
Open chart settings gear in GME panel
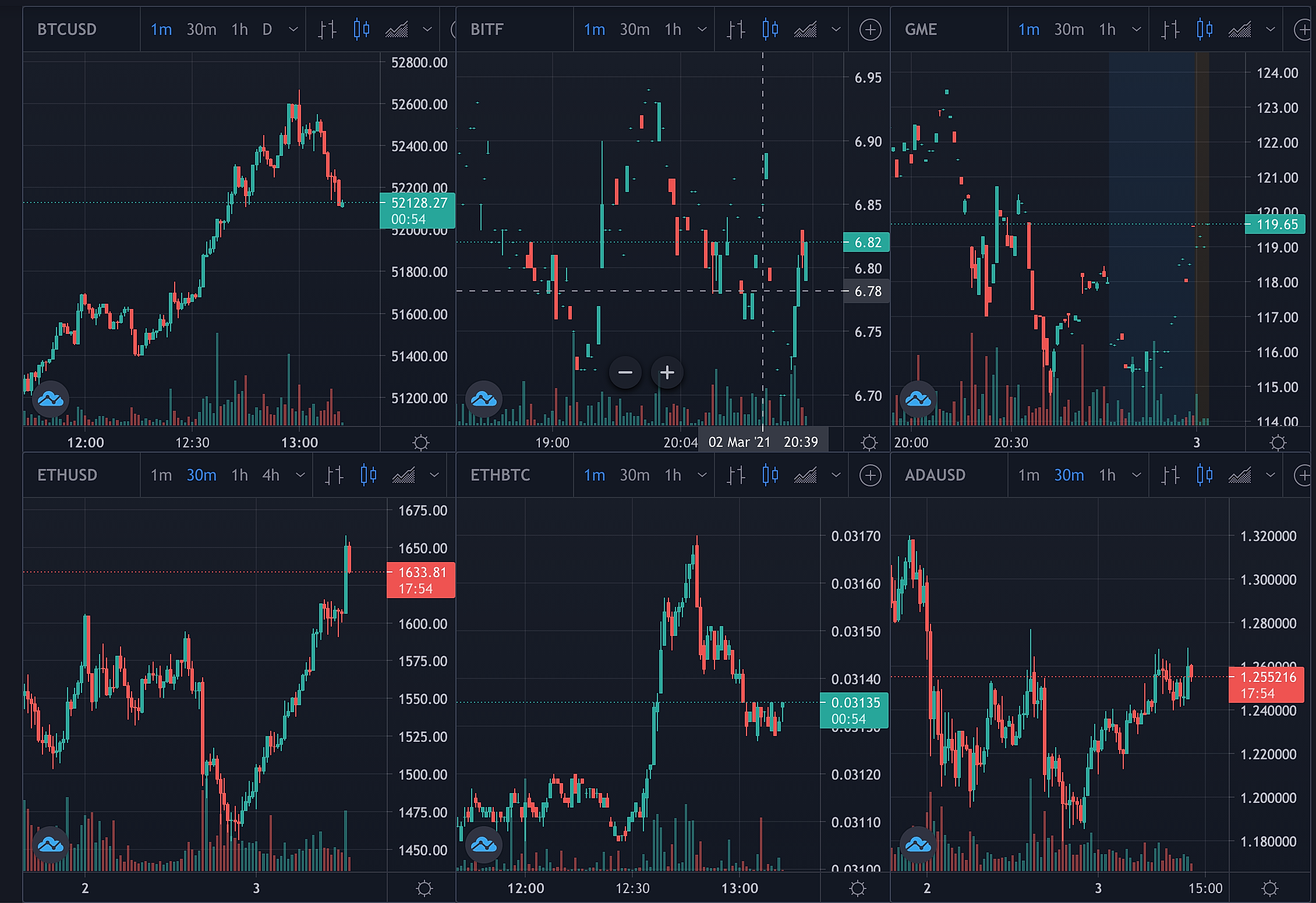(1278, 443)
